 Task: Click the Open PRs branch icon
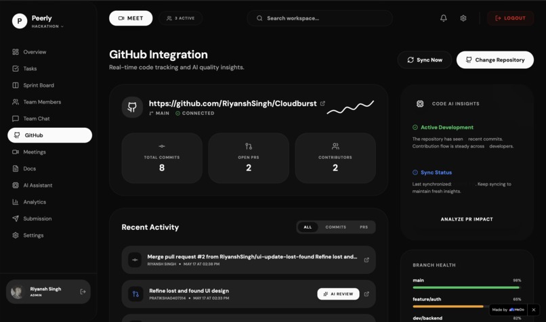click(x=249, y=146)
